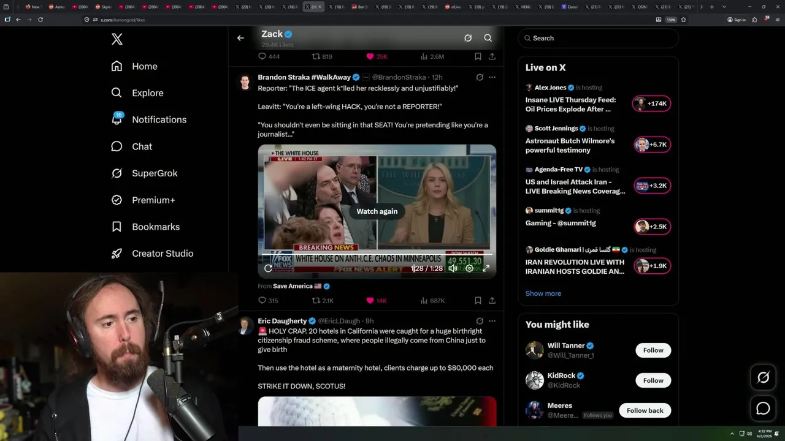Viewport: 785px width, 441px height.
Task: Click the Grok icon in profile header
Action: click(x=468, y=38)
